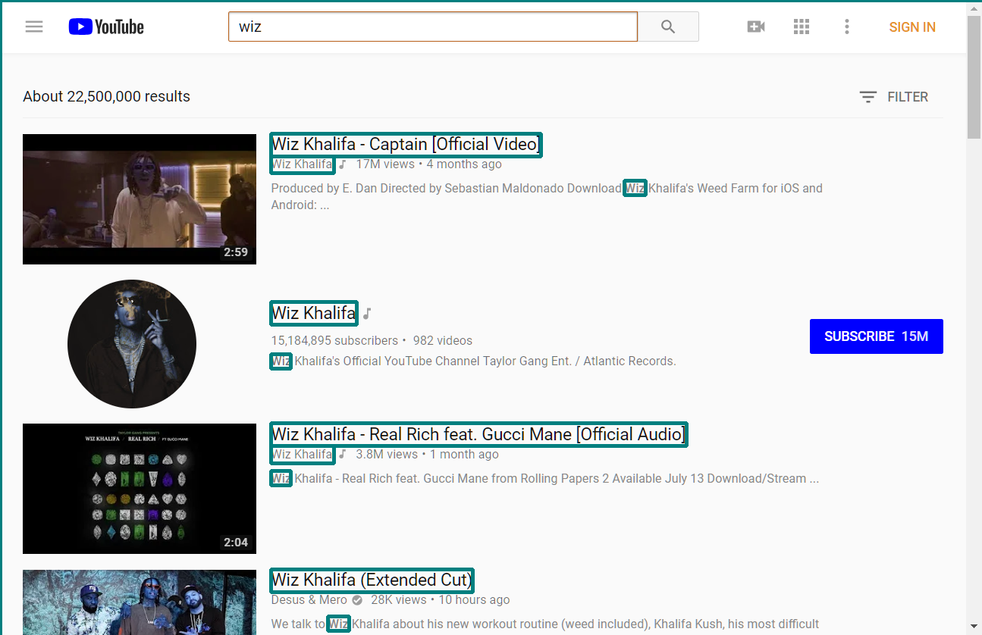Click the SIGN IN link
The width and height of the screenshot is (982, 635).
912,27
